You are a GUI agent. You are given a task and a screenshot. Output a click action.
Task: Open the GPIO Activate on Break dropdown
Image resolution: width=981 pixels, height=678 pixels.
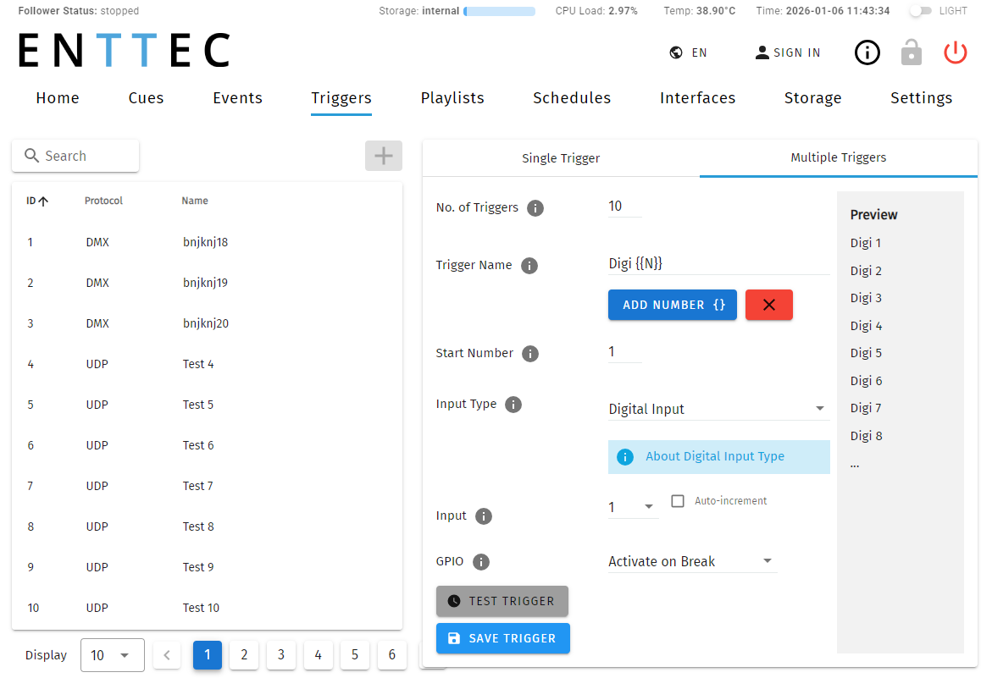pyautogui.click(x=693, y=561)
